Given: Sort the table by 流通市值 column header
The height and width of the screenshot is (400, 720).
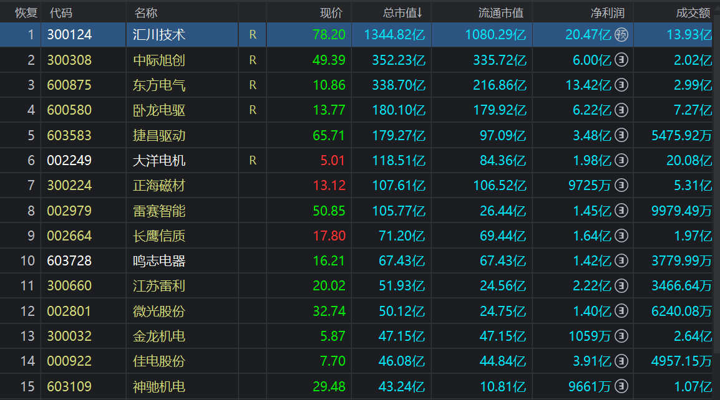Looking at the screenshot, I should tap(501, 13).
